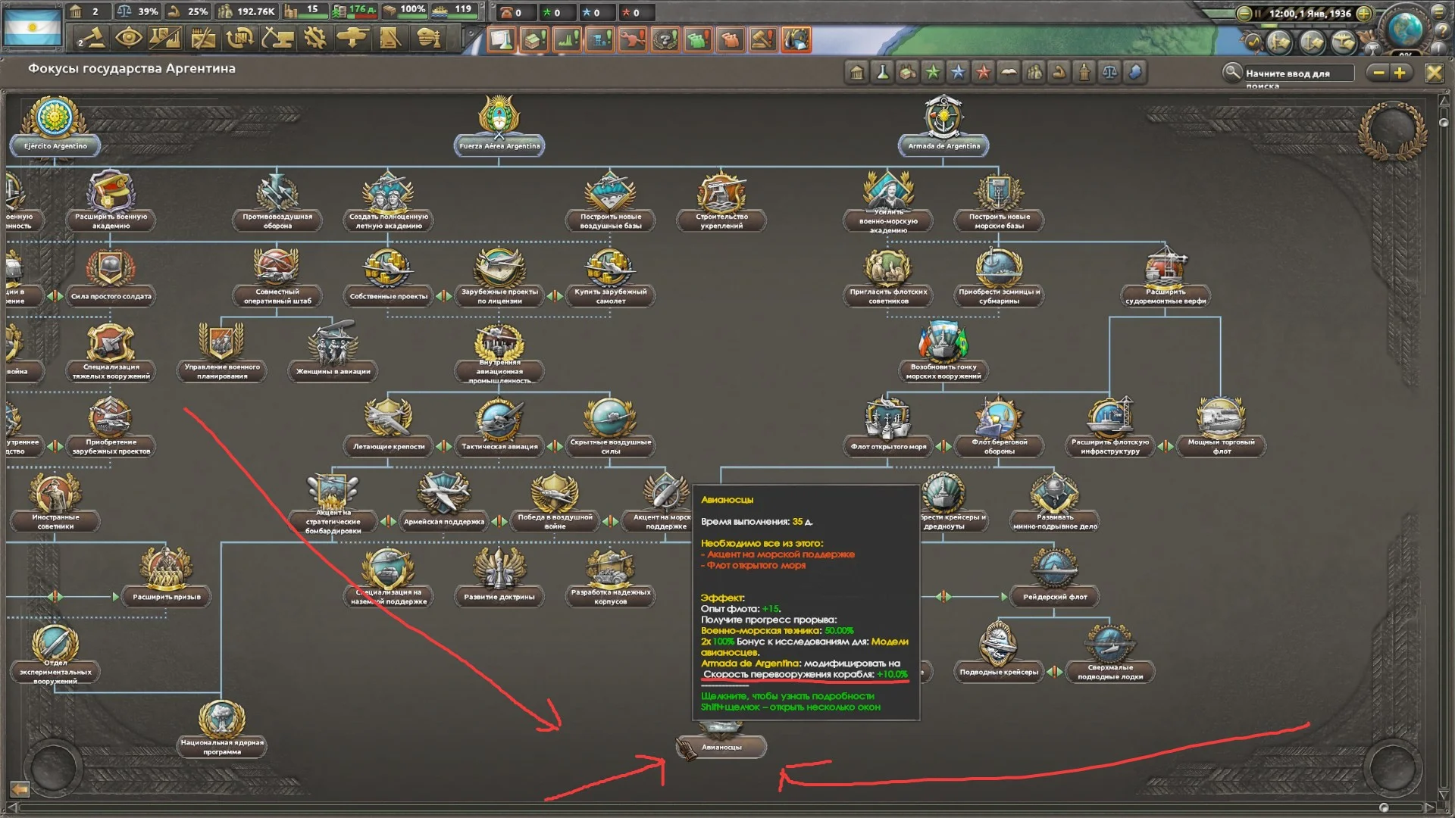Click the Argentina flag
Viewport: 1455px width, 818px height.
(x=32, y=27)
